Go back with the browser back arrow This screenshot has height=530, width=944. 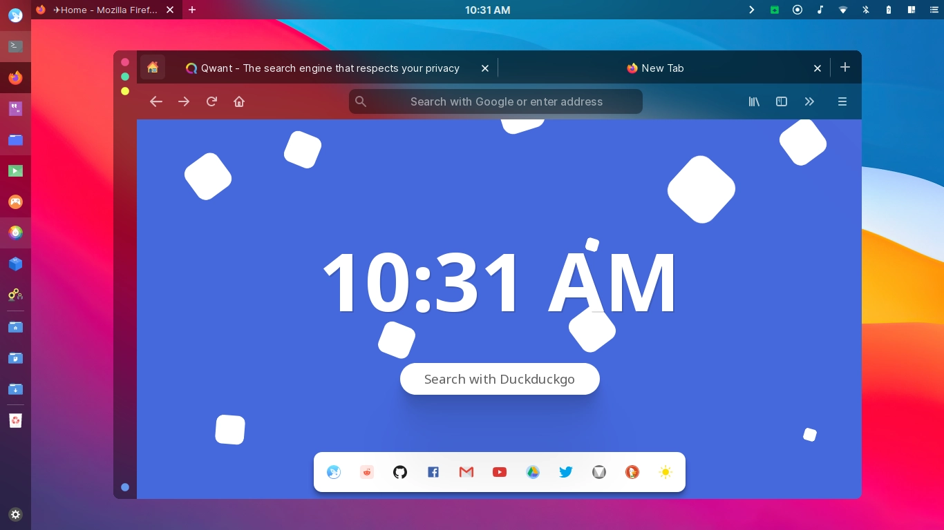click(x=156, y=101)
